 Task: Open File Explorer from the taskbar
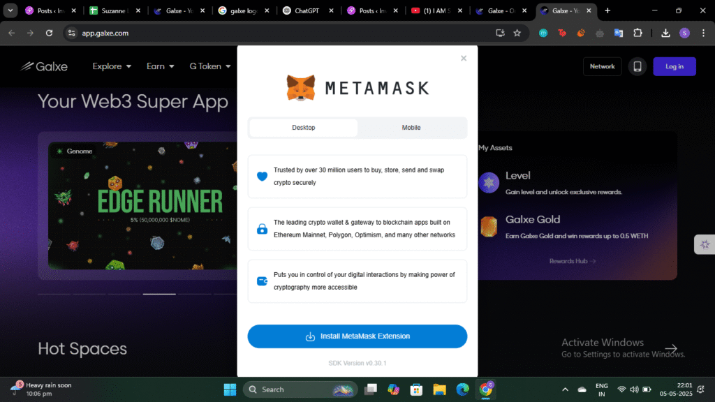coord(439,389)
